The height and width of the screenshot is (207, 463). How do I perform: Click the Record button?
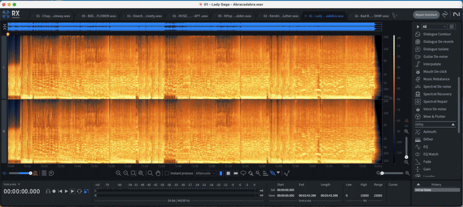pyautogui.click(x=54, y=191)
